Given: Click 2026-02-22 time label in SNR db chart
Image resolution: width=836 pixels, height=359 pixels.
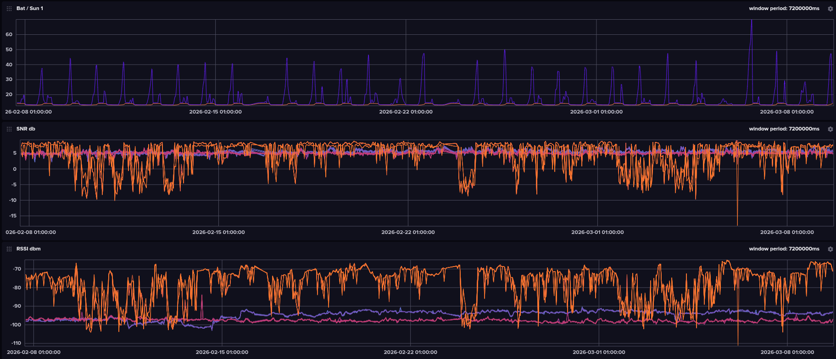Looking at the screenshot, I should pos(408,232).
